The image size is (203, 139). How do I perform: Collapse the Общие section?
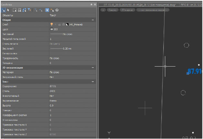coord(93,20)
